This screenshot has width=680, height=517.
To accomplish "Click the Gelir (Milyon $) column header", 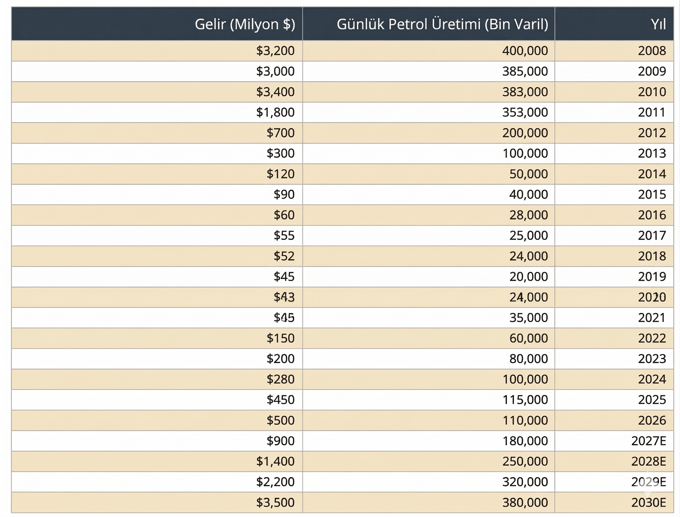I will click(x=245, y=24).
